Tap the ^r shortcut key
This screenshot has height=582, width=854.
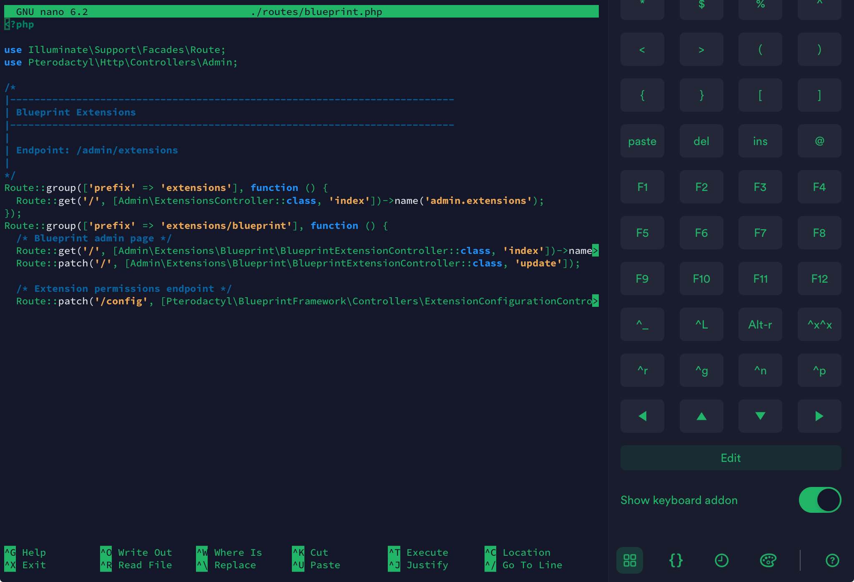[x=642, y=370]
